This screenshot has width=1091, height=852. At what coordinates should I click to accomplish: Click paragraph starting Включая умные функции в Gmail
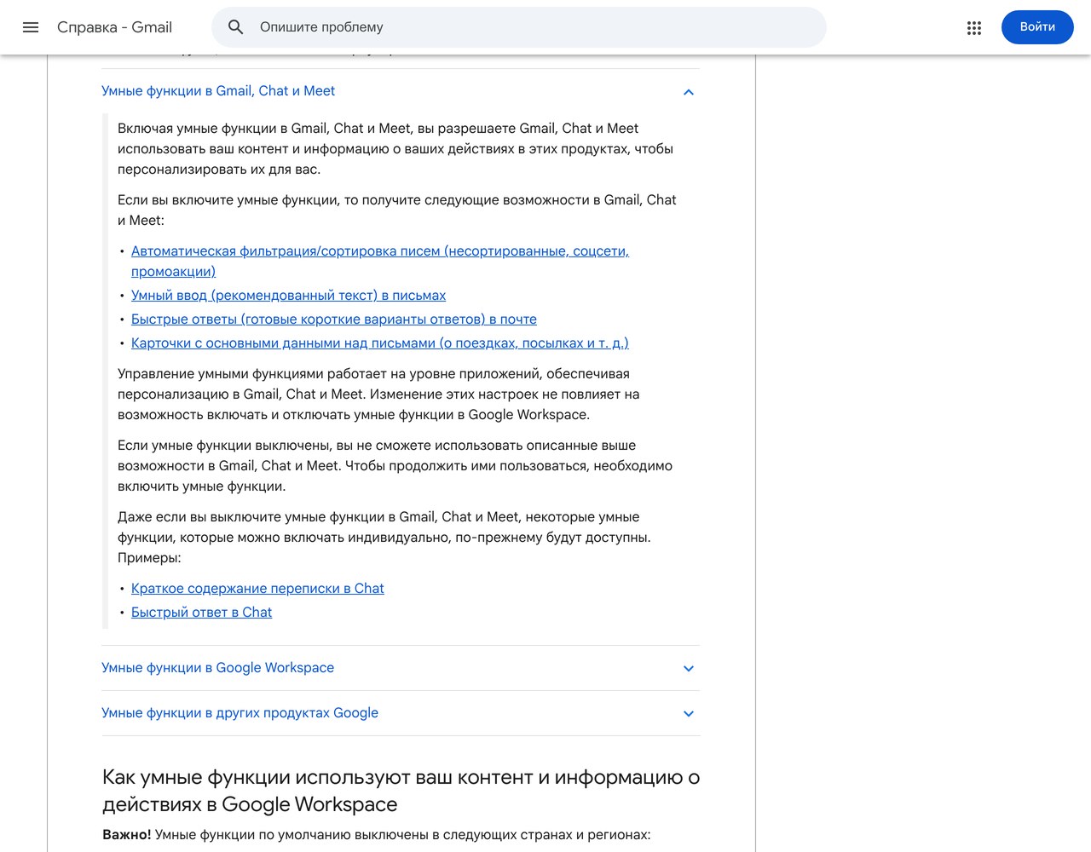pos(395,149)
